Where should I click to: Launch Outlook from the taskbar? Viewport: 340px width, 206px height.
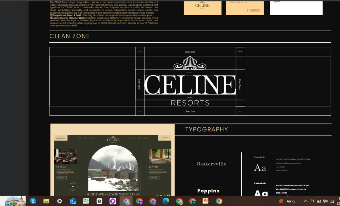point(73,201)
